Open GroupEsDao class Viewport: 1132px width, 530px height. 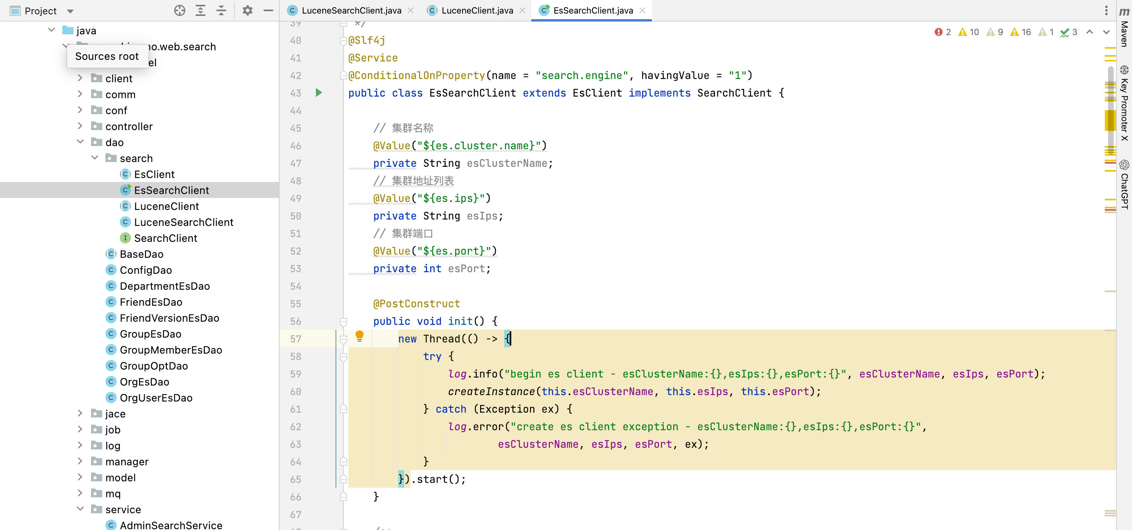pyautogui.click(x=151, y=334)
